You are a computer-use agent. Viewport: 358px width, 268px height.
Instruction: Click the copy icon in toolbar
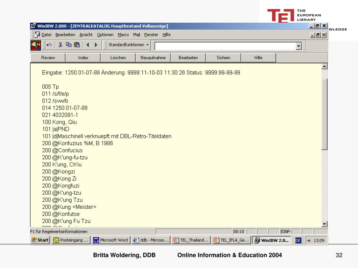tap(69, 45)
